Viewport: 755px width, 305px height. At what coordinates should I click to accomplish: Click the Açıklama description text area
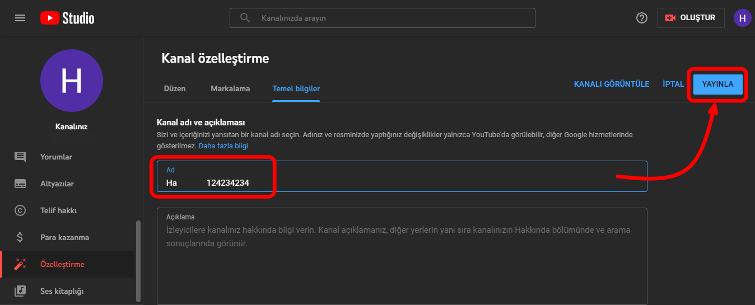click(x=402, y=263)
